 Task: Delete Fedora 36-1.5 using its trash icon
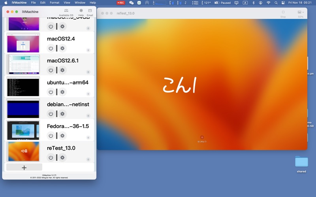pyautogui.click(x=88, y=138)
